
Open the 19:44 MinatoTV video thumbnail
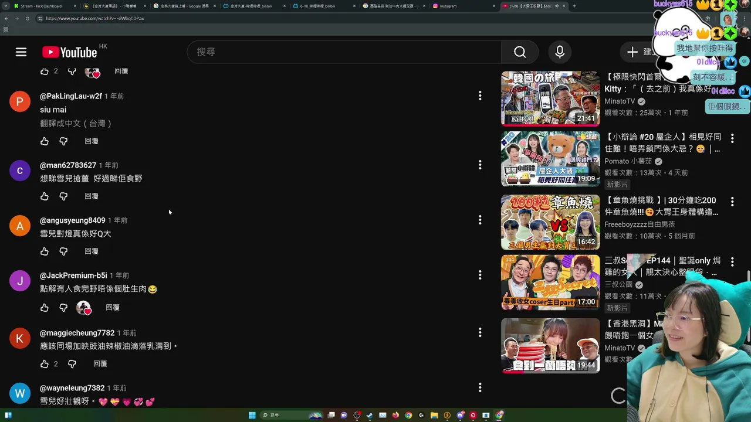coord(550,346)
